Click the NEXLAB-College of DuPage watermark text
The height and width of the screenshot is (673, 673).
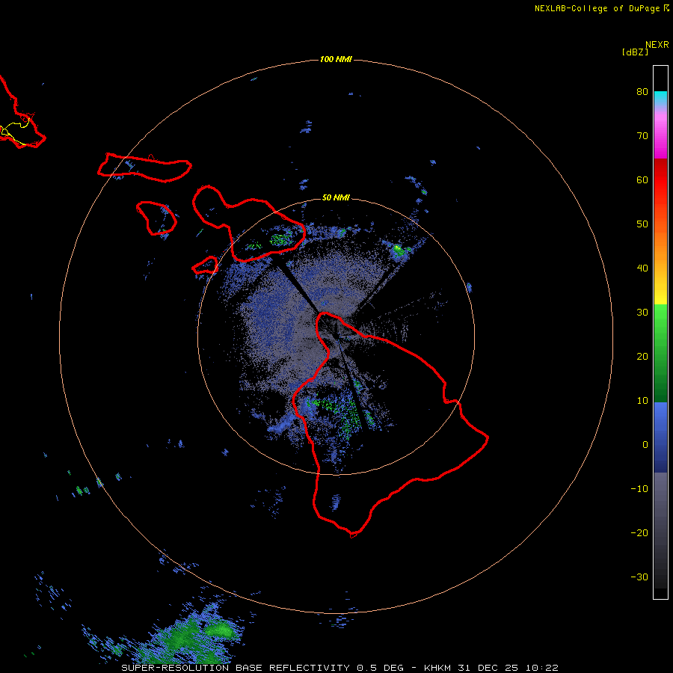coord(601,8)
